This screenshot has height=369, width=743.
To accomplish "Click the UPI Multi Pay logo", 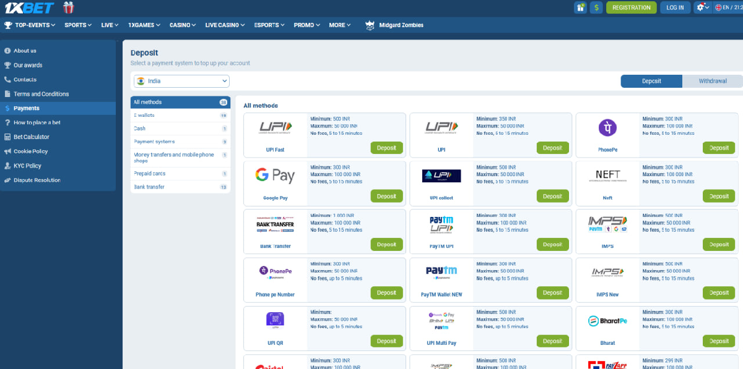I will click(x=441, y=321).
